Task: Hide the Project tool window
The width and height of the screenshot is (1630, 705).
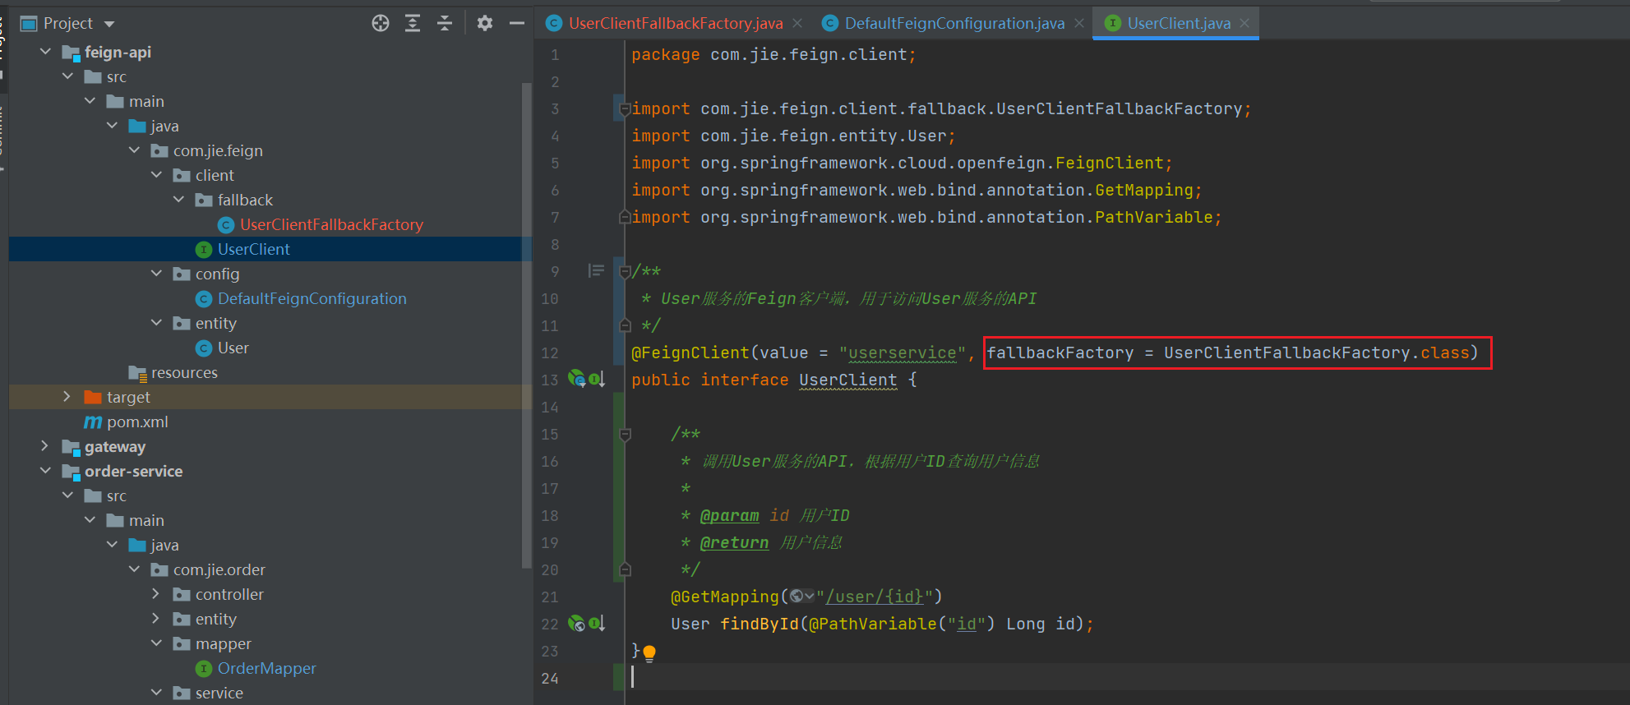Action: click(x=517, y=23)
